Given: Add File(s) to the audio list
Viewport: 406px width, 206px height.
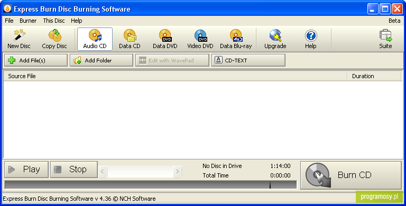Looking at the screenshot, I should point(36,60).
